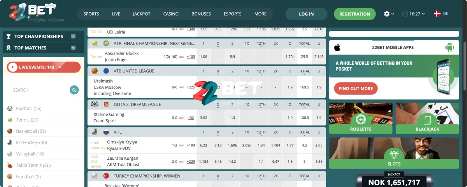The height and width of the screenshot is (187, 467).
Task: Open the Live Events: 143 button
Action: point(44,67)
